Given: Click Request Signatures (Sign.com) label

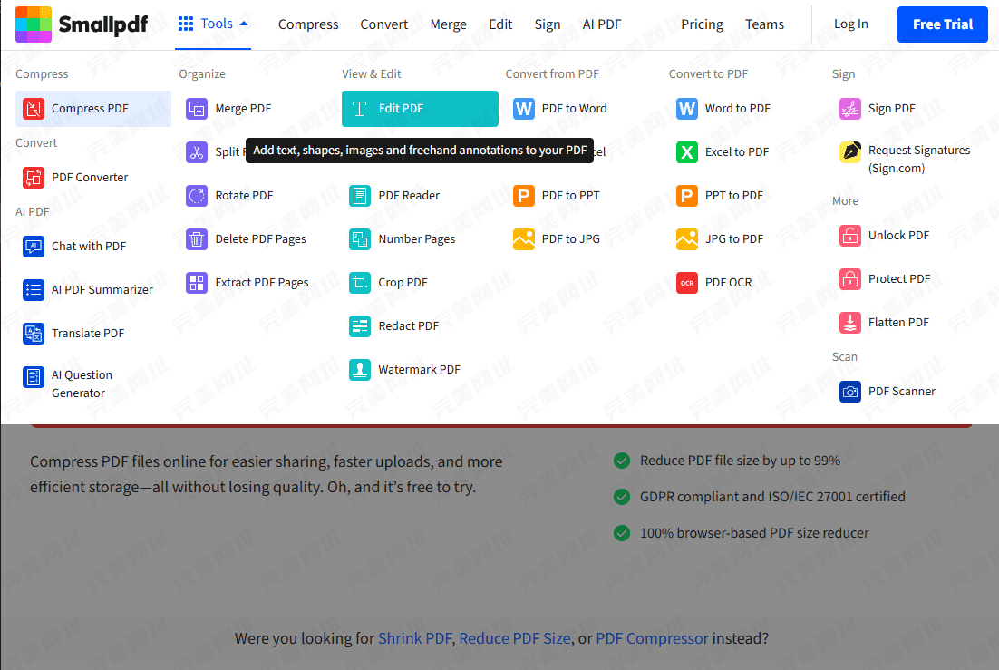Looking at the screenshot, I should pos(918,160).
